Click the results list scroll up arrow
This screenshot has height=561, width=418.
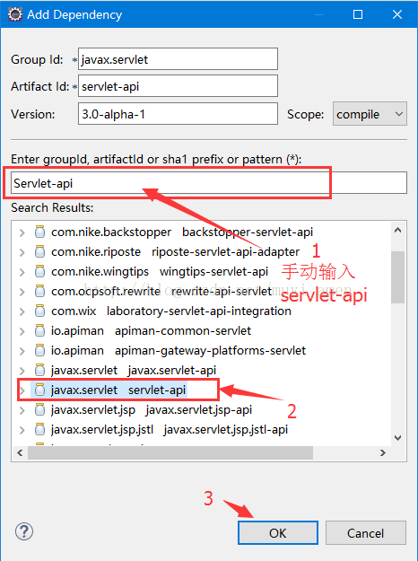coord(397,230)
